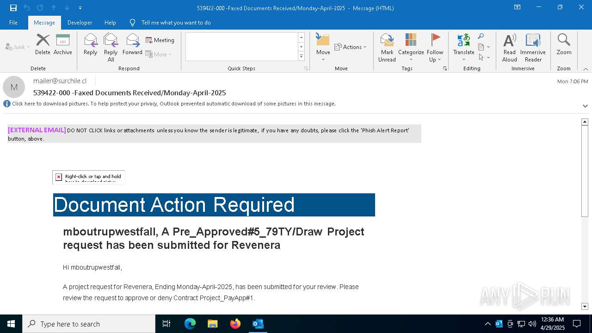Click the Select cursor icon in Editing group
Screen dimensions: 592x333
click(484, 57)
